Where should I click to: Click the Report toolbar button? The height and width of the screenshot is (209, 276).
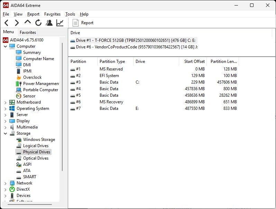pos(83,23)
